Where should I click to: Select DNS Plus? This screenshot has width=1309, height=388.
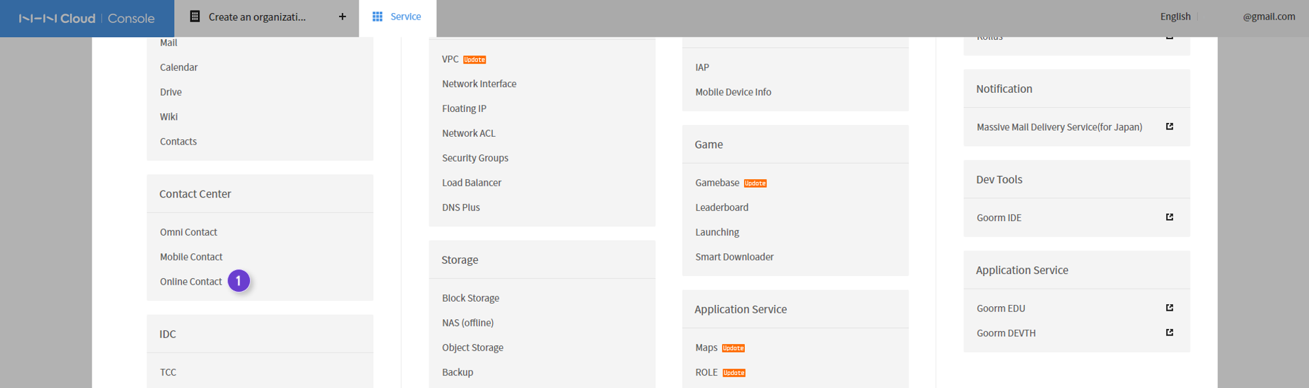tap(461, 208)
